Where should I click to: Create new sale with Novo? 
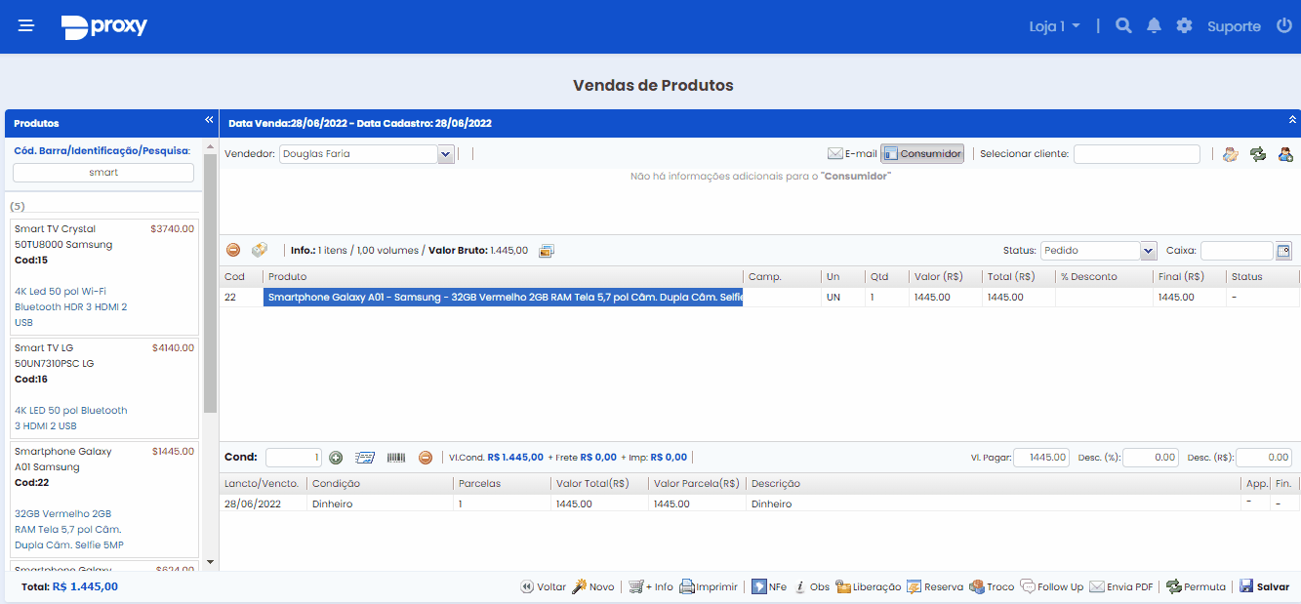point(593,586)
